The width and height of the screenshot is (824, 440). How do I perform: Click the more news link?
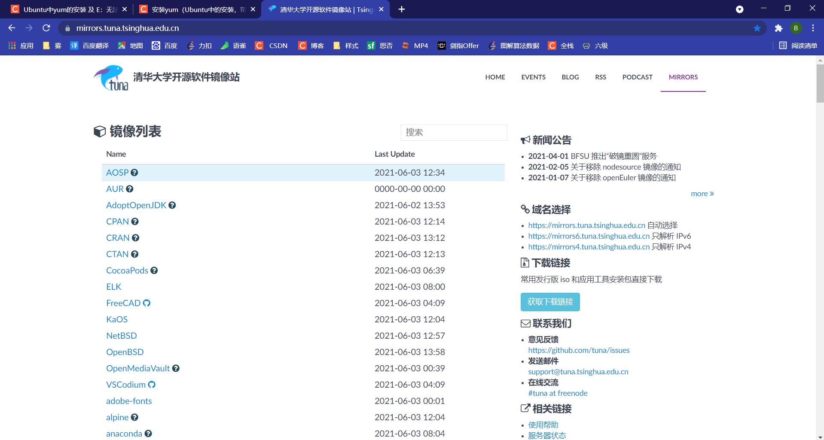[702, 194]
